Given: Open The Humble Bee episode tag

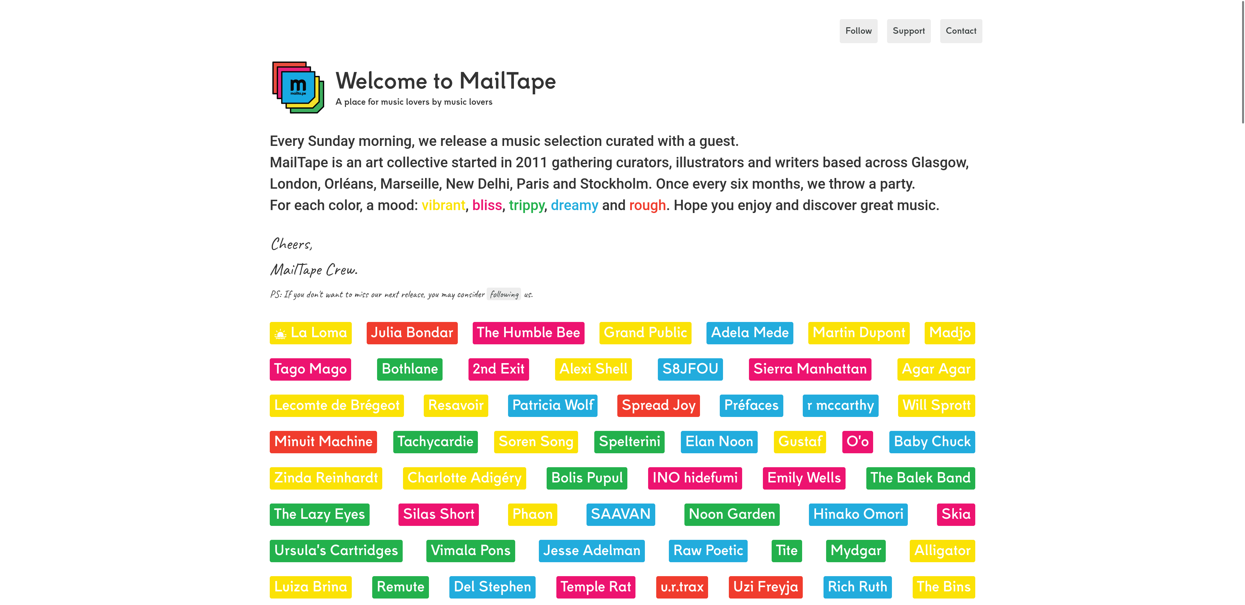Looking at the screenshot, I should [x=528, y=333].
